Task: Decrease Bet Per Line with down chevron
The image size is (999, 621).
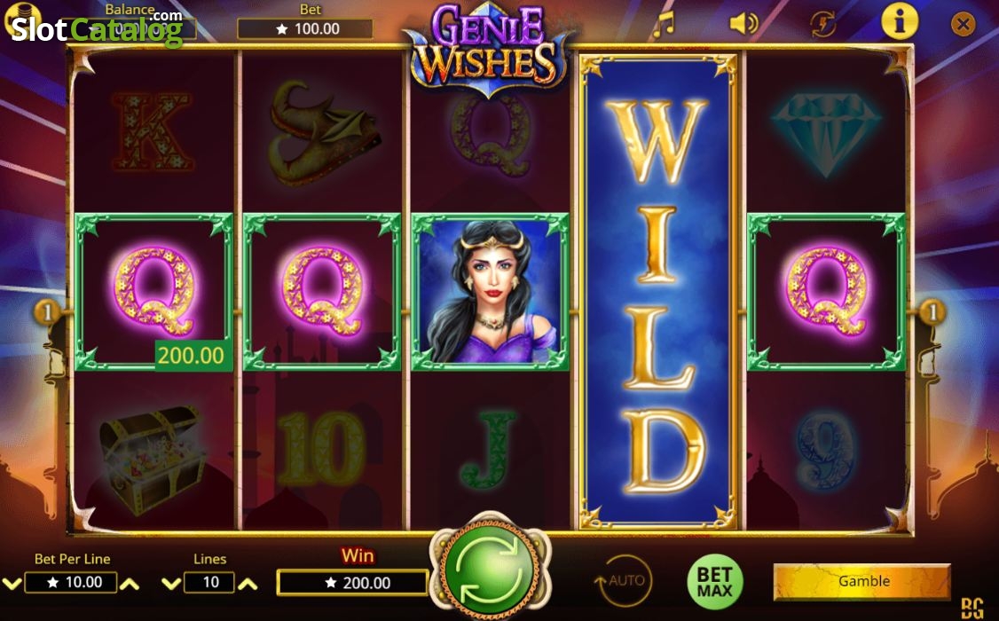Action: tap(12, 584)
